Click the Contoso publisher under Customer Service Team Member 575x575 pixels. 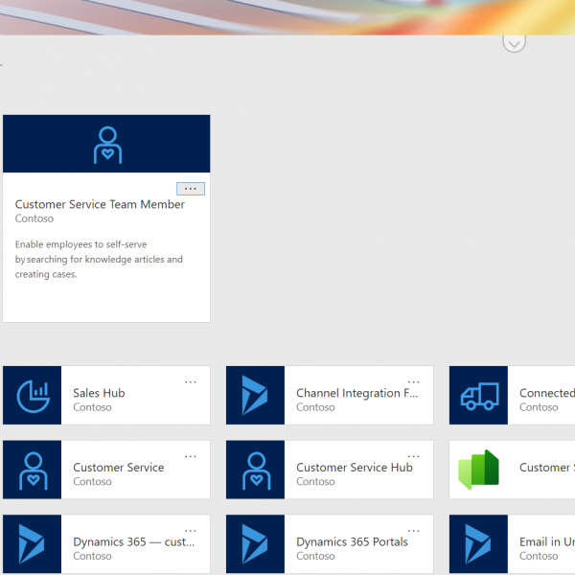point(34,218)
